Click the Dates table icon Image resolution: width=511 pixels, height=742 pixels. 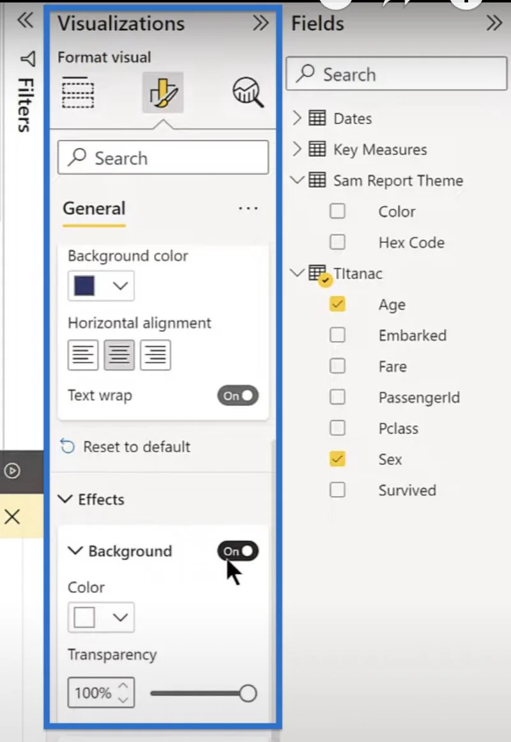(x=317, y=118)
